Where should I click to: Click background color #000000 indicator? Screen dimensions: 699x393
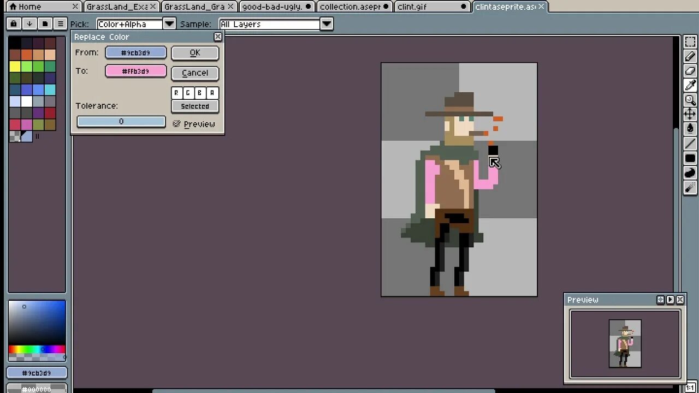[37, 388]
